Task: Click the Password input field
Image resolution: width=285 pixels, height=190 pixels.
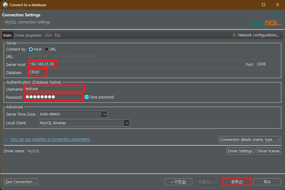Action: 54,97
